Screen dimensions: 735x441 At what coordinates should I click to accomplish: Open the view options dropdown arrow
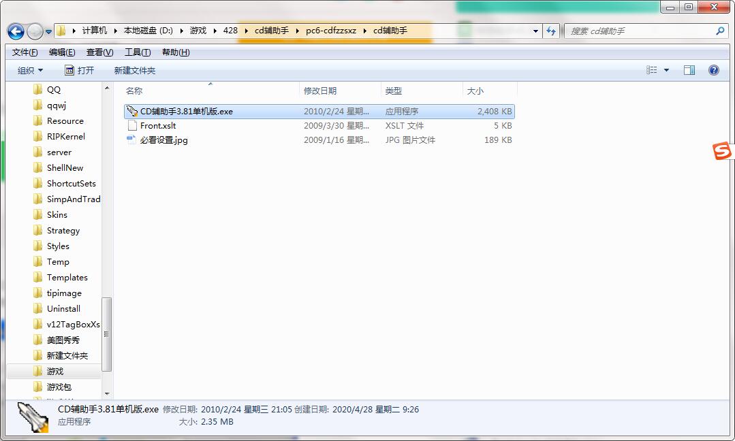click(667, 70)
